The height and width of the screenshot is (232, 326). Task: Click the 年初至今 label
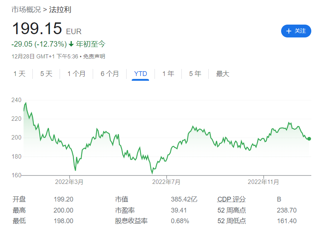pos(91,44)
